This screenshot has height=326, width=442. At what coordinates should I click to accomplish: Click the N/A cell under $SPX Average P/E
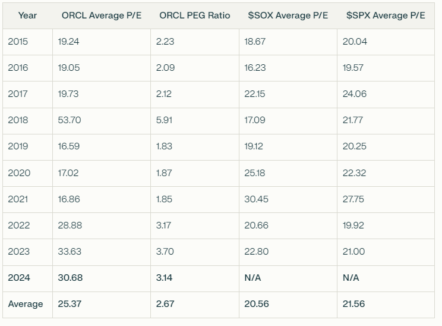pos(351,278)
